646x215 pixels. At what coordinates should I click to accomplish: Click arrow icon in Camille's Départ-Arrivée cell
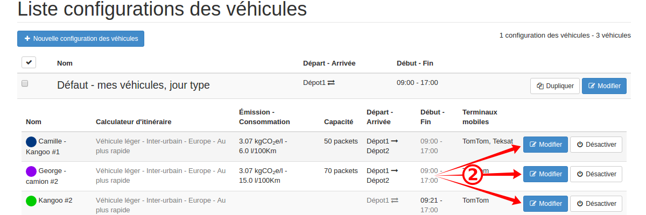coord(395,141)
